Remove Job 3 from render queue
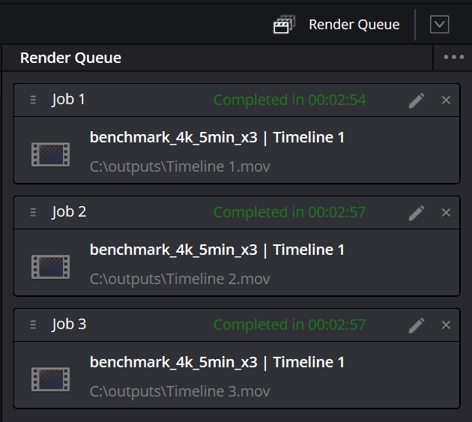The height and width of the screenshot is (422, 472). pyautogui.click(x=447, y=325)
